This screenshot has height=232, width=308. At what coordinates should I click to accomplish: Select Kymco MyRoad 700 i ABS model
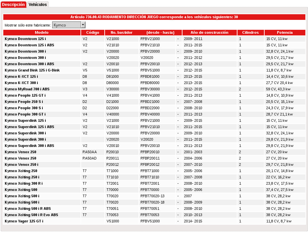27,89
